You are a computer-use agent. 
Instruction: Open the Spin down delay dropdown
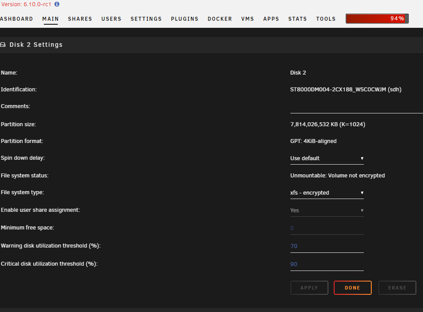click(x=327, y=158)
